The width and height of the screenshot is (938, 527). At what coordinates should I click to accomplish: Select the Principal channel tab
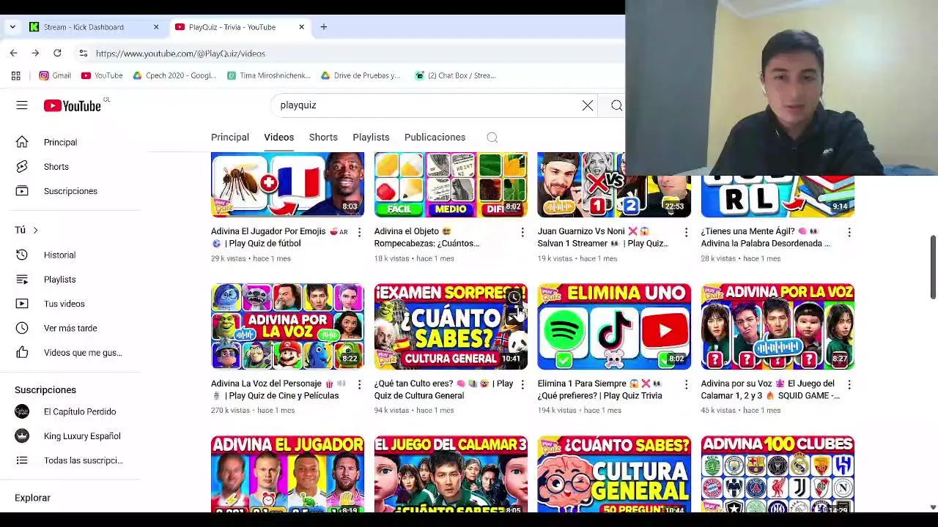click(230, 138)
